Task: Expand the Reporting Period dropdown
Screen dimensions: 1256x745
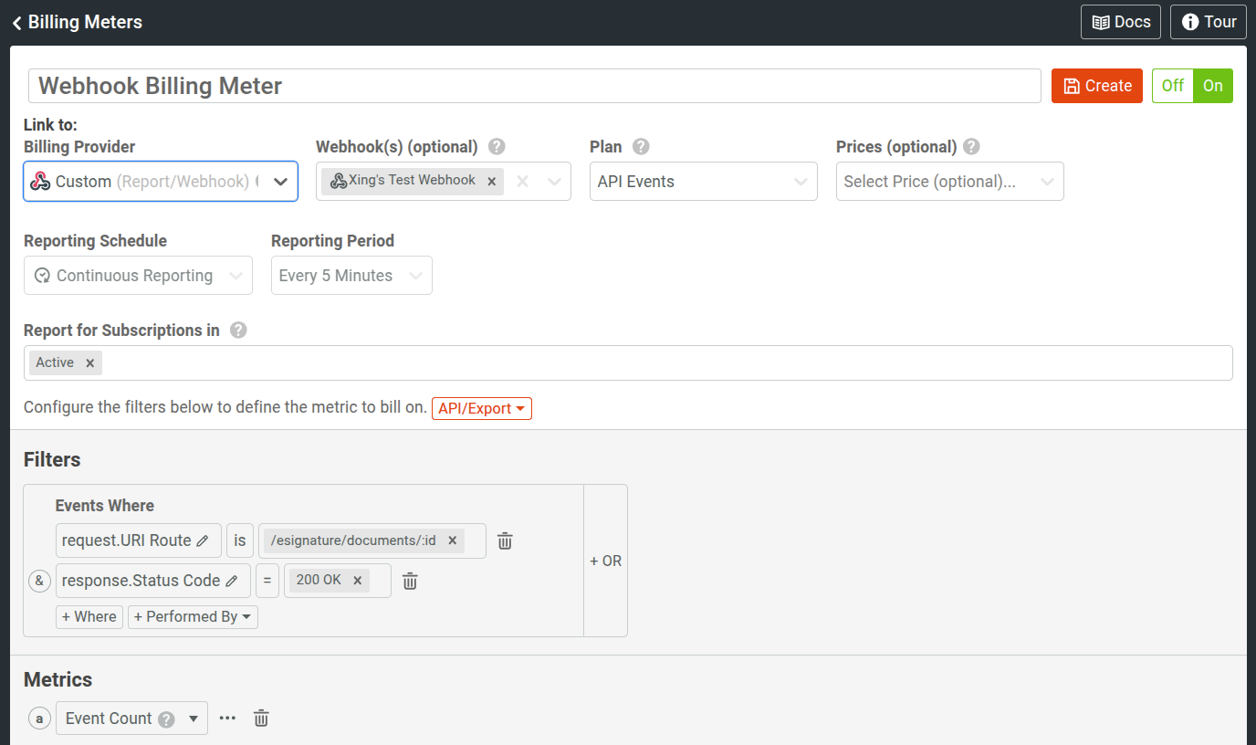Action: point(351,275)
